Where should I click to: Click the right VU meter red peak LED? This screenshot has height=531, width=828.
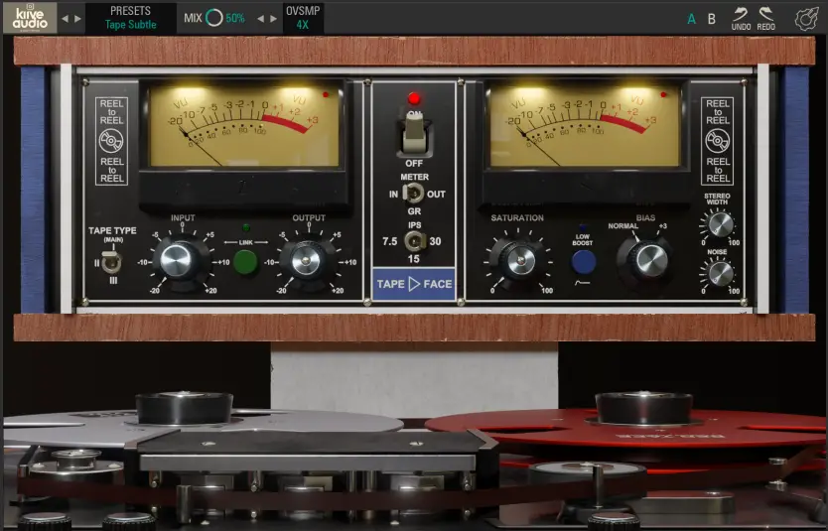(x=664, y=95)
